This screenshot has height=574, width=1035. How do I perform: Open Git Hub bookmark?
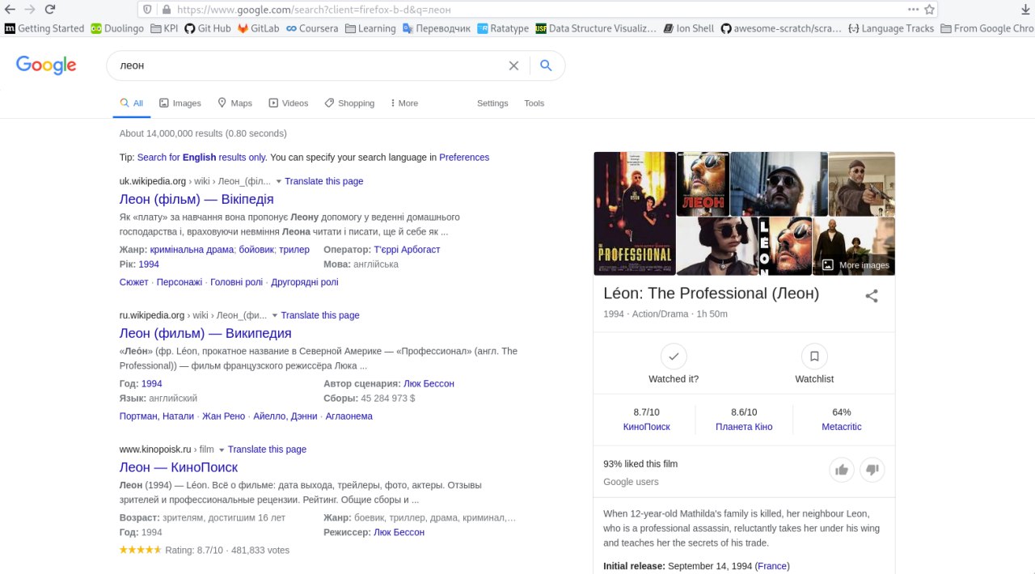(x=208, y=28)
